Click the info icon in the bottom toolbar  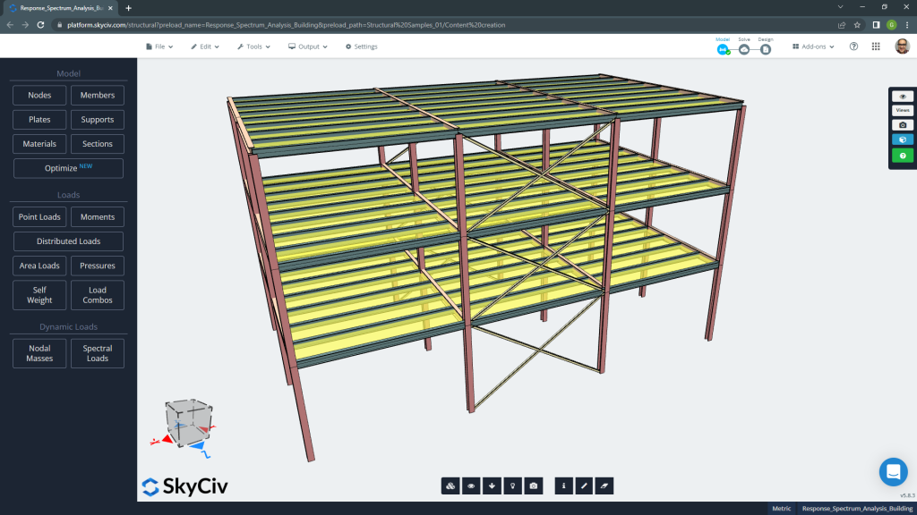click(563, 485)
